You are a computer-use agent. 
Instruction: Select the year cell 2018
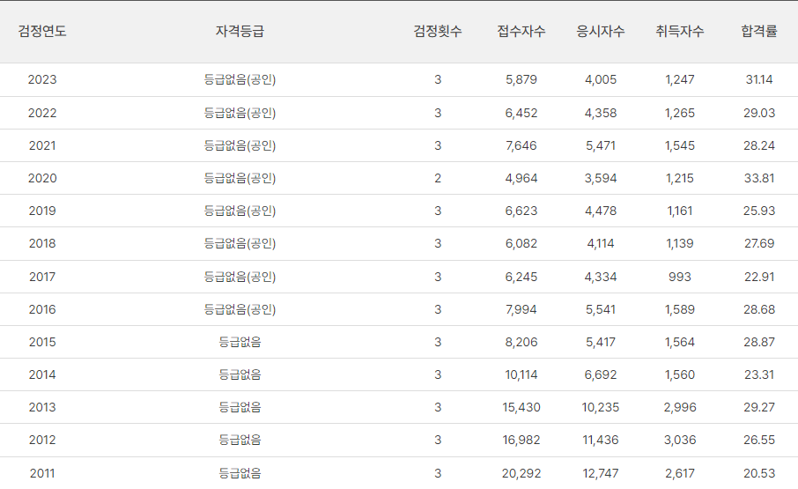42,243
